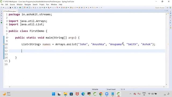
Task: Click the Open Perspective icon near Quick Access
Action: 167,8
